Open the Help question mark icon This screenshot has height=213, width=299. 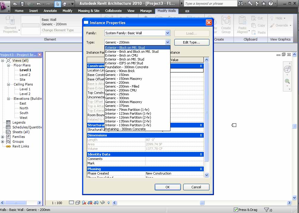coord(270,4)
